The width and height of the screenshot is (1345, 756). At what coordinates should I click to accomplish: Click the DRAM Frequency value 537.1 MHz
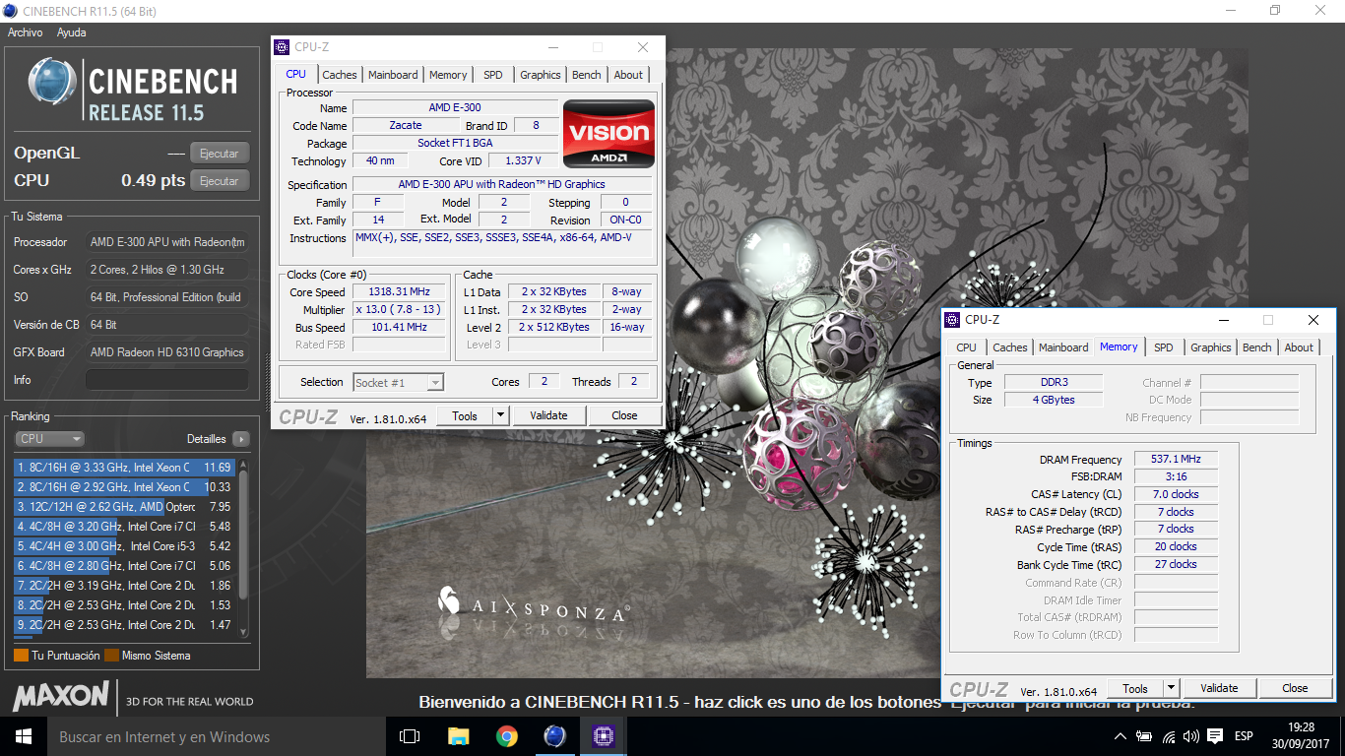pyautogui.click(x=1176, y=460)
